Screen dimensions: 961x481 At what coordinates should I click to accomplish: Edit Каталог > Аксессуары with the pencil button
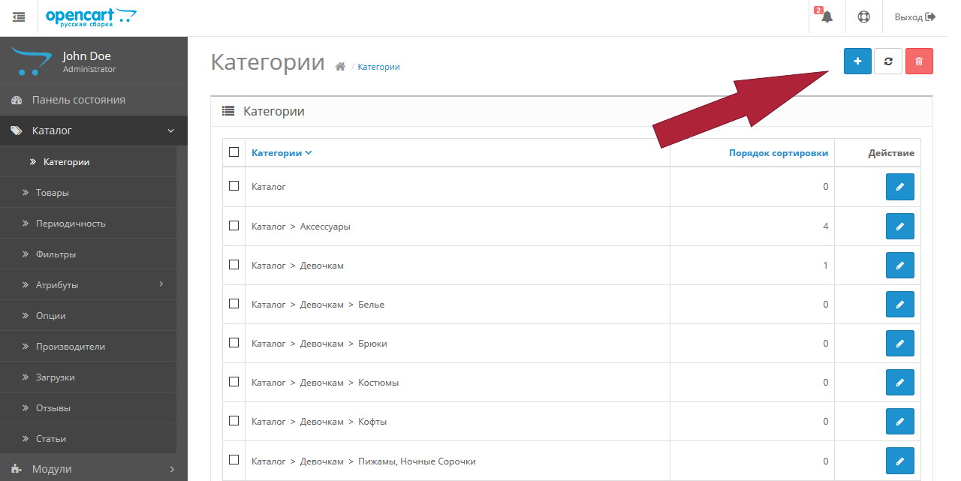pos(899,226)
